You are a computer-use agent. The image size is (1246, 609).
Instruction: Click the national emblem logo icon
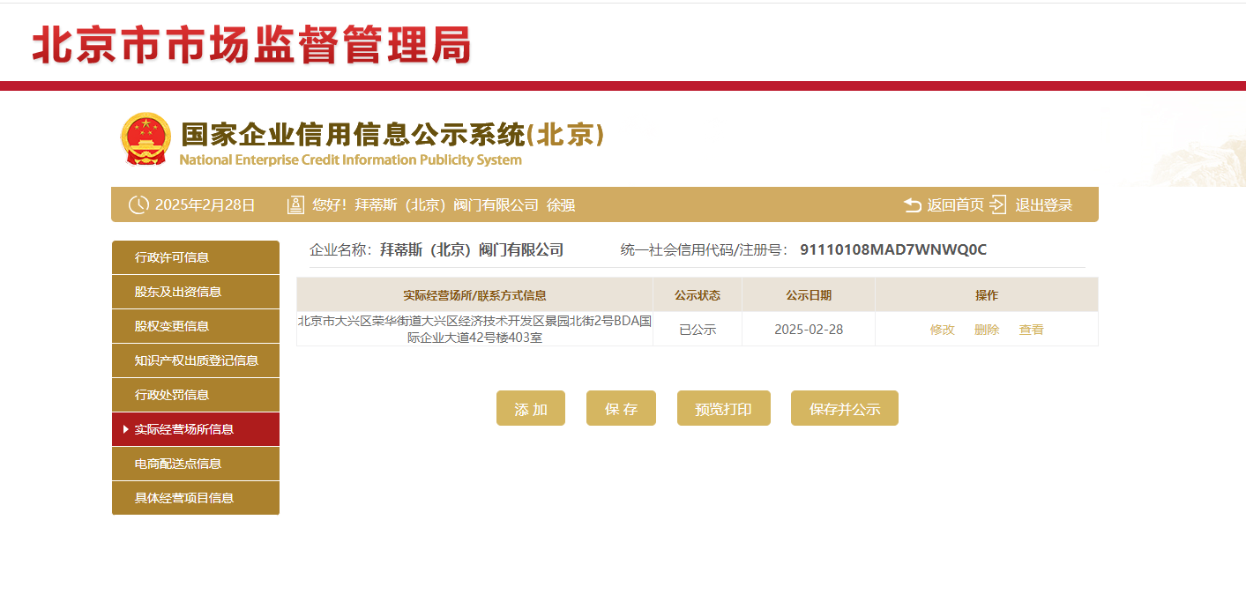(146, 138)
